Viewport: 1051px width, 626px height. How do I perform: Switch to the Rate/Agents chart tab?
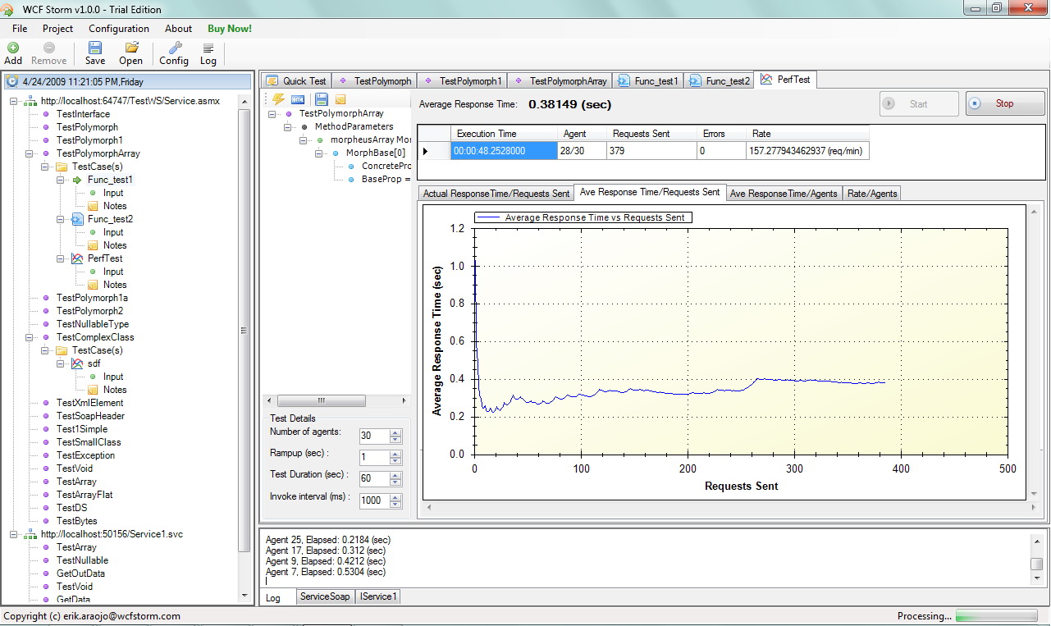click(x=872, y=194)
